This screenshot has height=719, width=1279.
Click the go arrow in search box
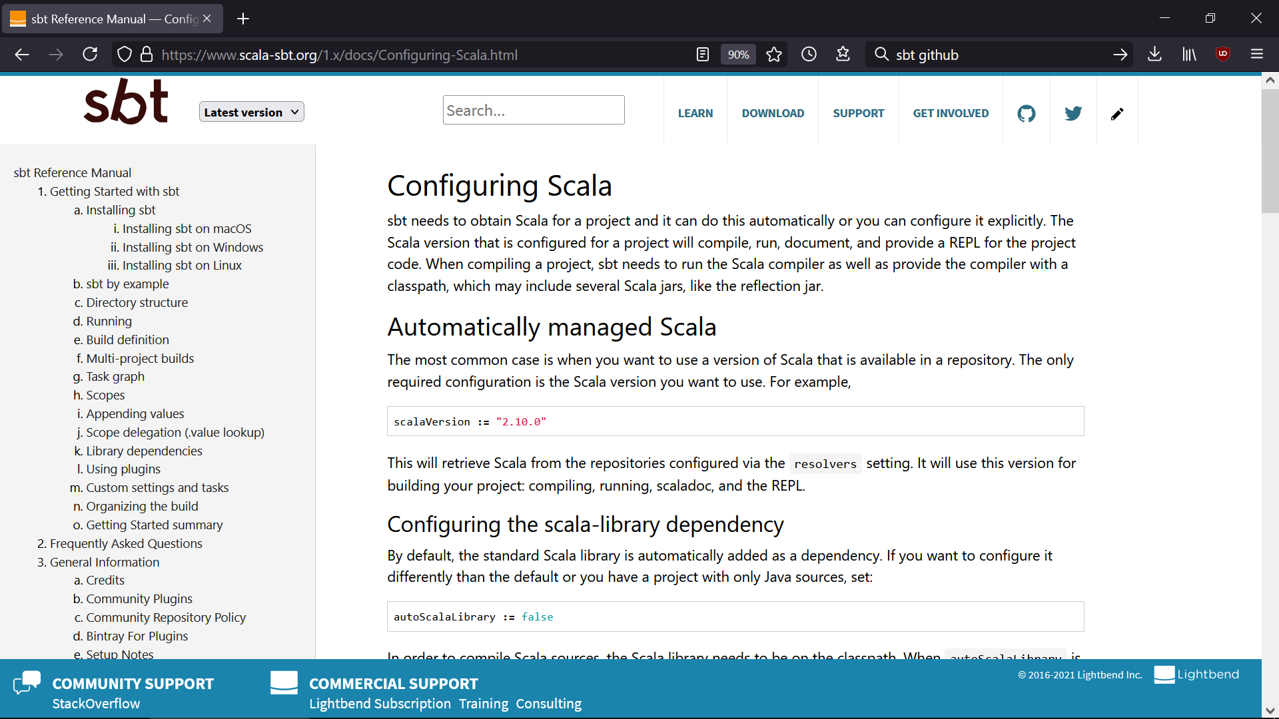pos(1120,55)
